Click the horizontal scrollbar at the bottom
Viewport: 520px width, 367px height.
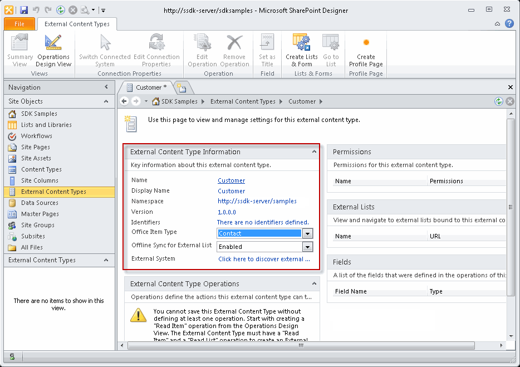point(301,345)
